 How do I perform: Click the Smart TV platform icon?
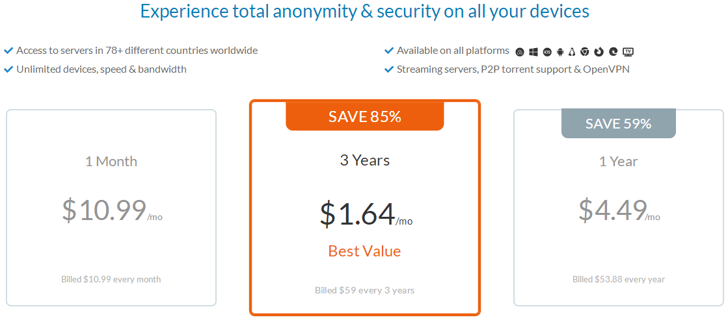coord(628,52)
